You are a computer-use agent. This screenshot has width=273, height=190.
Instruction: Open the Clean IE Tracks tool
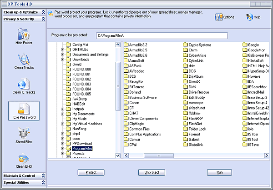(24, 86)
